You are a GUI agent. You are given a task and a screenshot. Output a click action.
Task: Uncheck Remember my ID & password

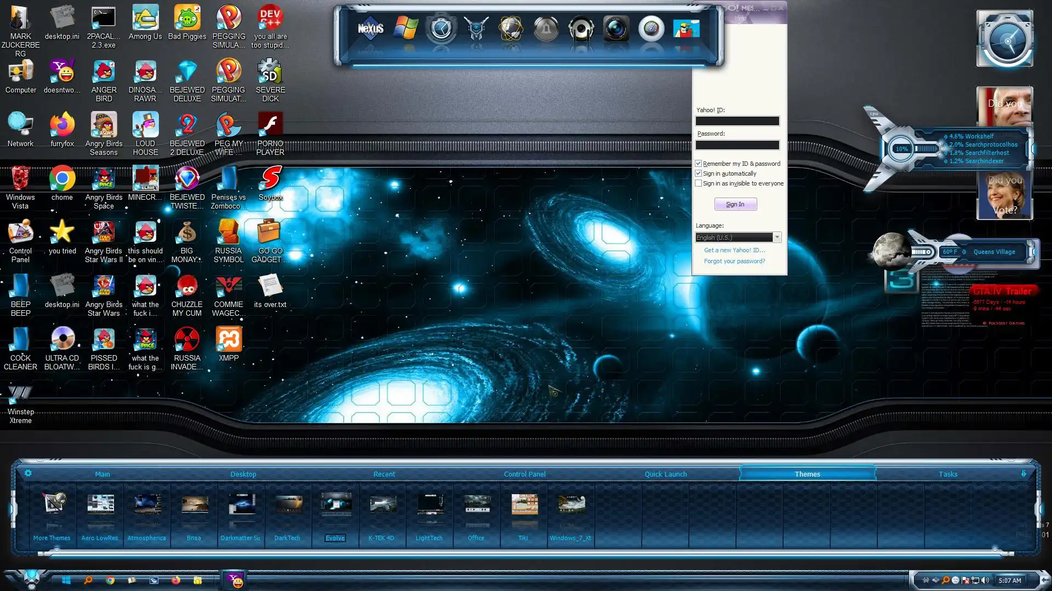click(x=699, y=164)
